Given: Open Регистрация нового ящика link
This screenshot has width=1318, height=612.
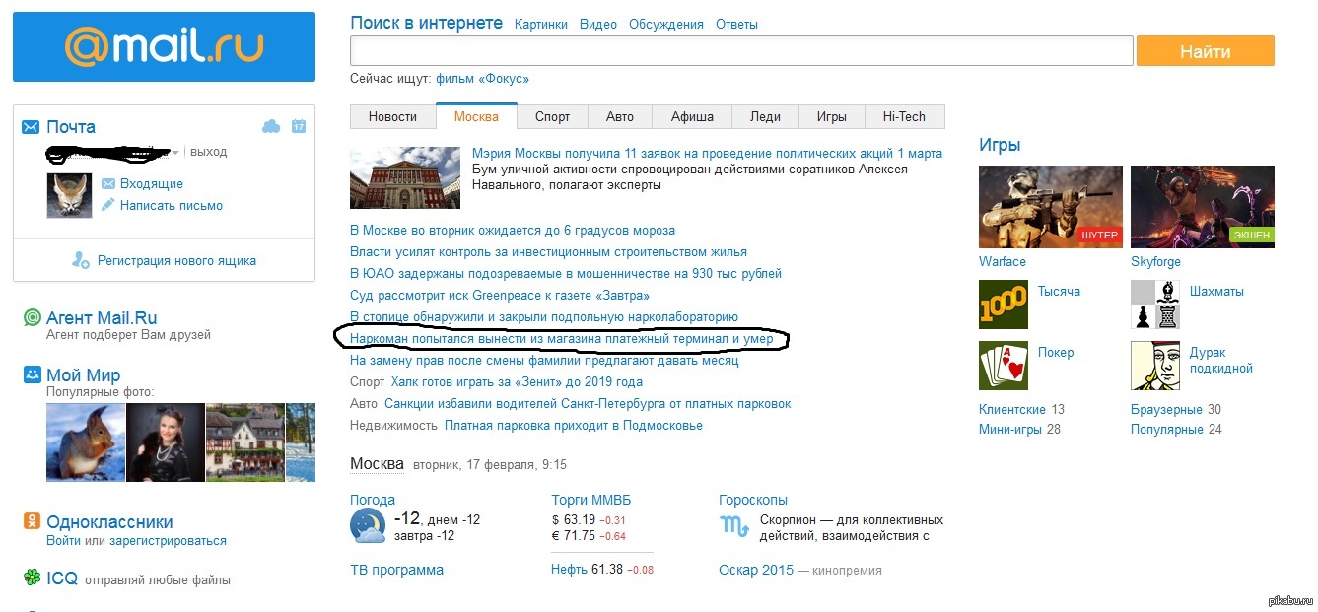Looking at the screenshot, I should 175,261.
